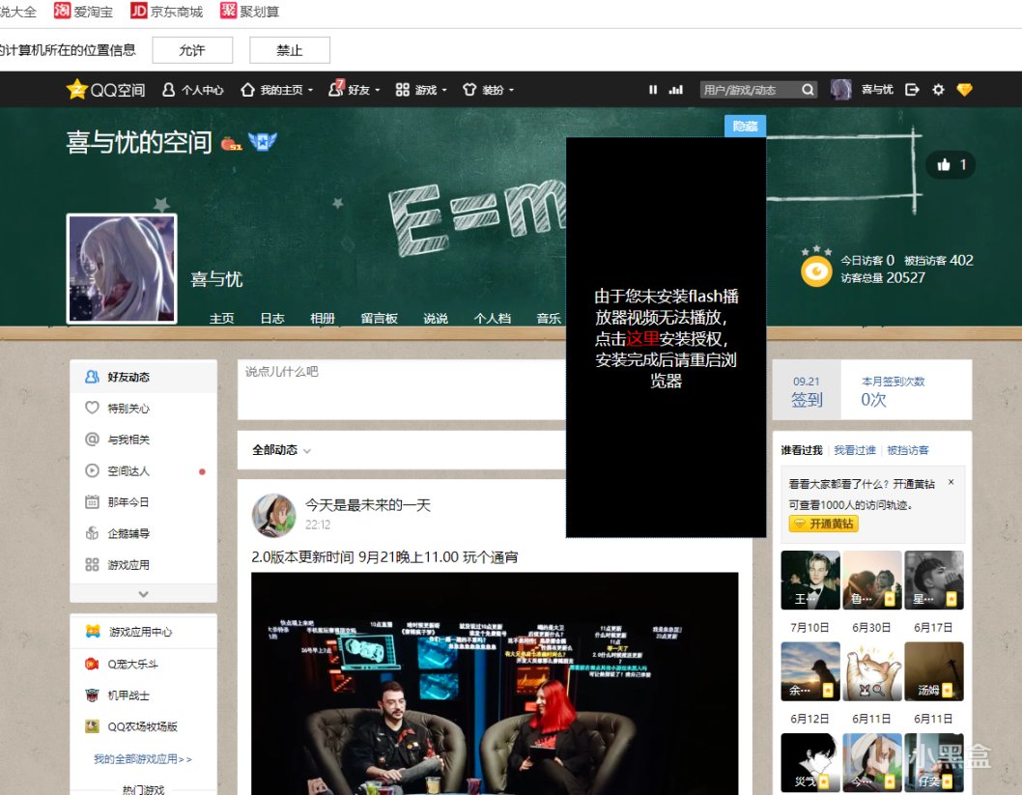This screenshot has width=1022, height=795.
Task: Click the 签到 check-in button
Action: point(807,391)
